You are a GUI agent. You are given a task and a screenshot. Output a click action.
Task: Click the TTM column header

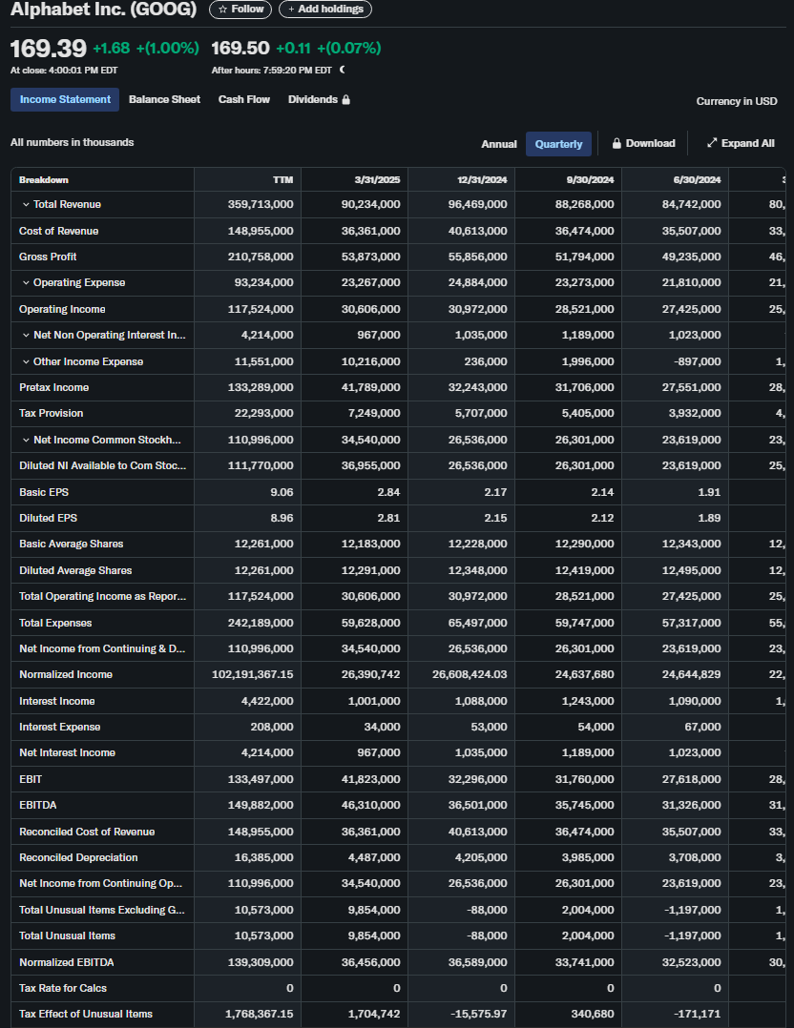(x=282, y=179)
